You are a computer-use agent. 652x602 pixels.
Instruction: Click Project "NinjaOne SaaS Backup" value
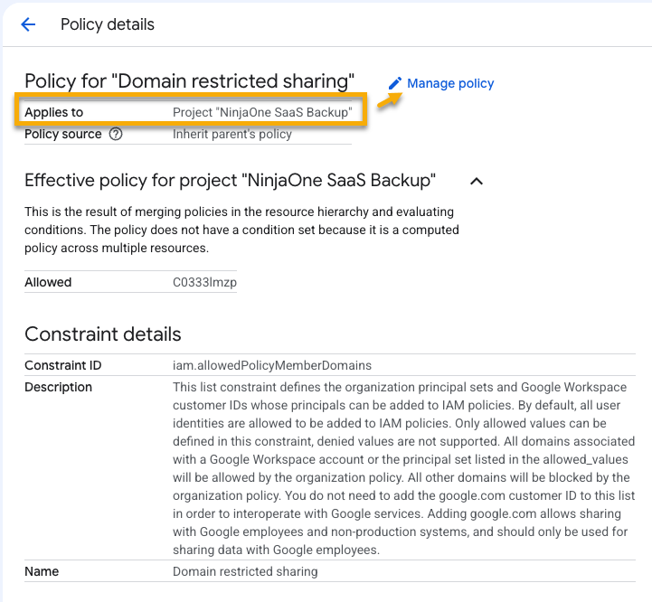click(x=262, y=112)
